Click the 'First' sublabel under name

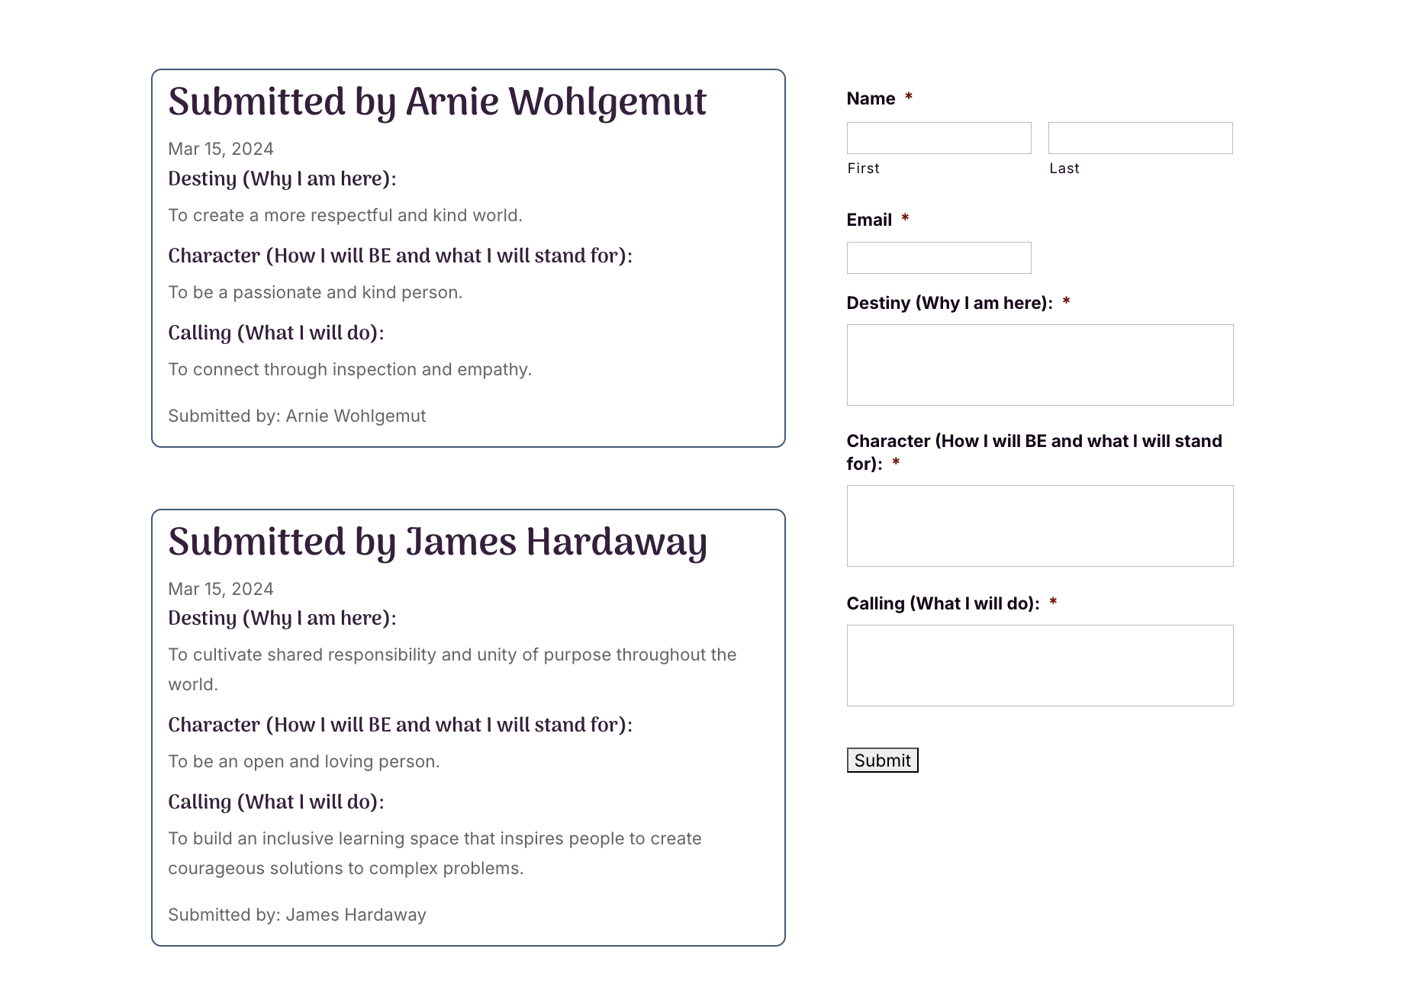(x=863, y=169)
